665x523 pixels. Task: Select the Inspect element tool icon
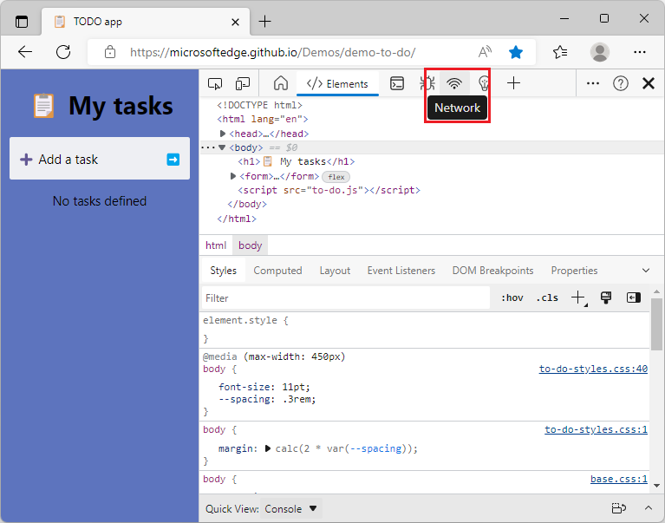(x=215, y=83)
